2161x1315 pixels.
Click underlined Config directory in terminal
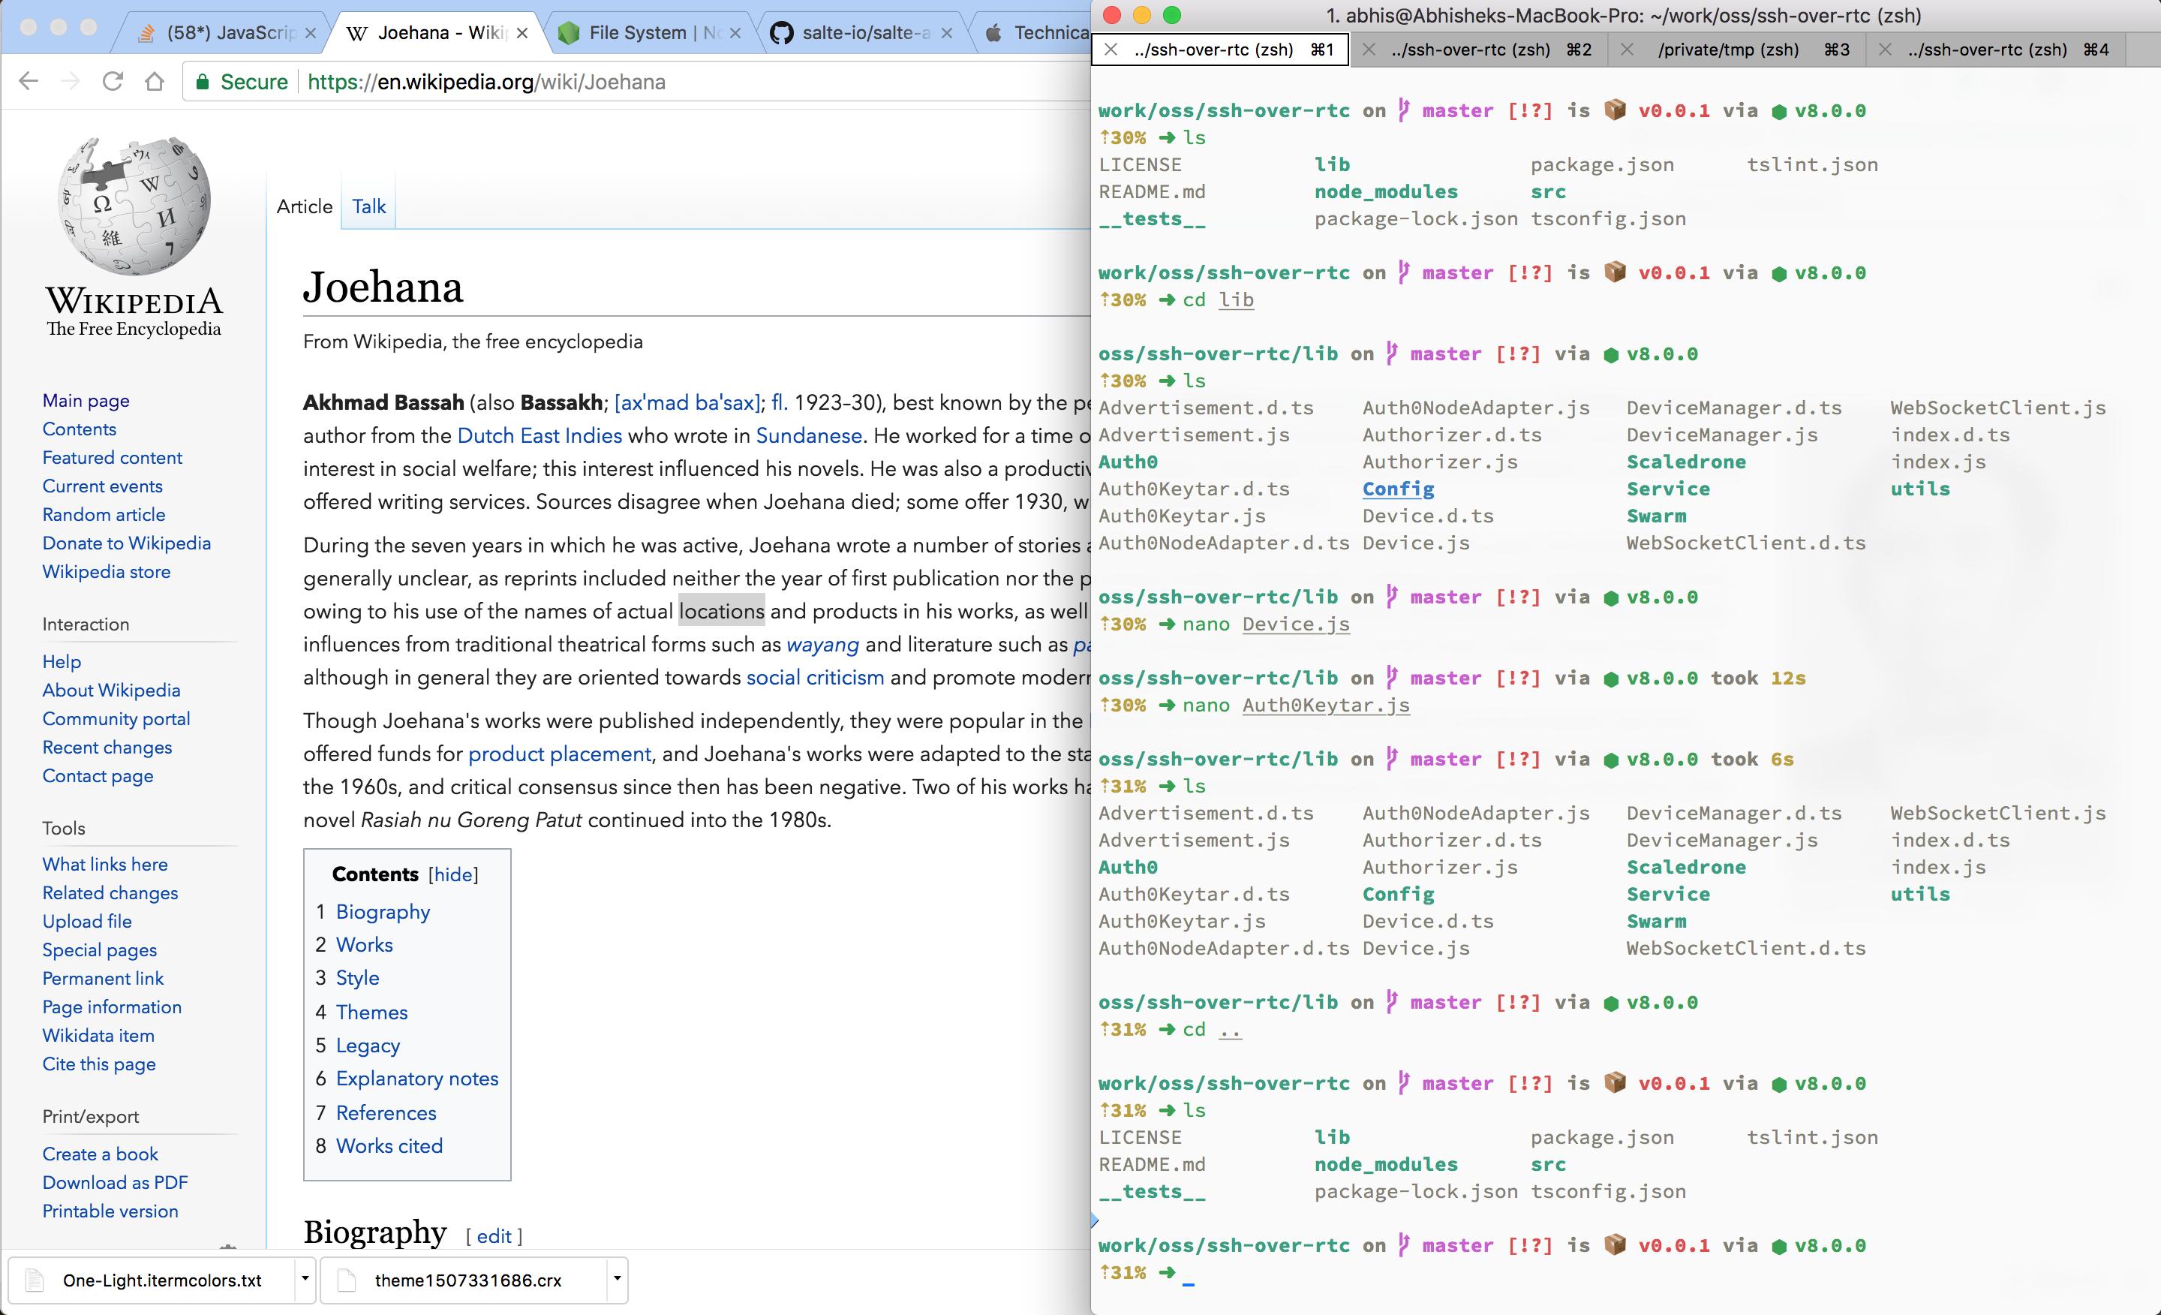[x=1398, y=489]
